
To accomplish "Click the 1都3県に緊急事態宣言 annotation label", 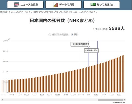I will (80, 44).
